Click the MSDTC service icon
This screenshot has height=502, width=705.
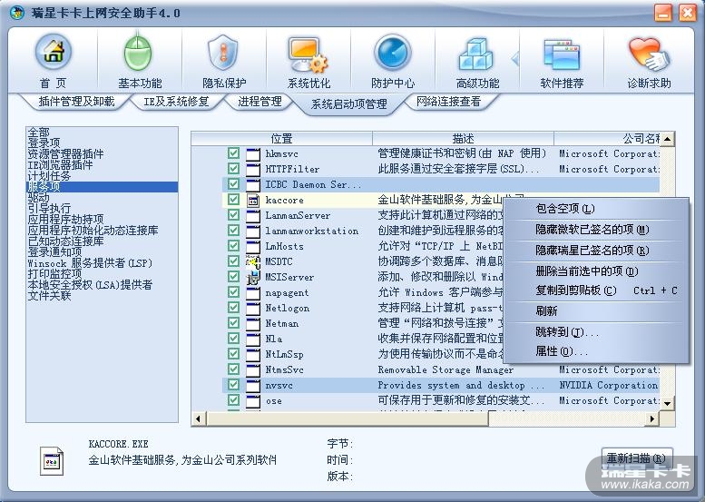click(x=253, y=261)
